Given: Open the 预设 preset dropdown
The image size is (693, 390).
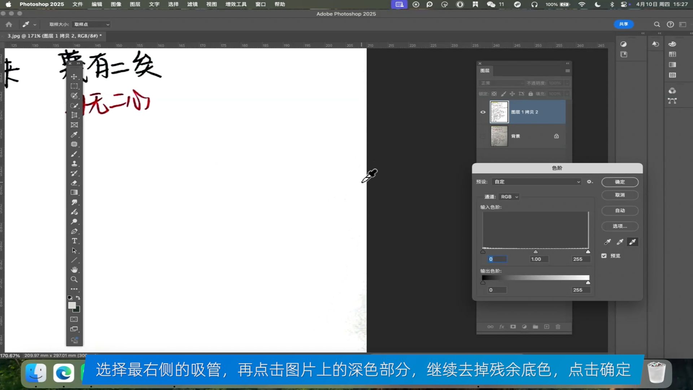Looking at the screenshot, I should click(x=537, y=182).
